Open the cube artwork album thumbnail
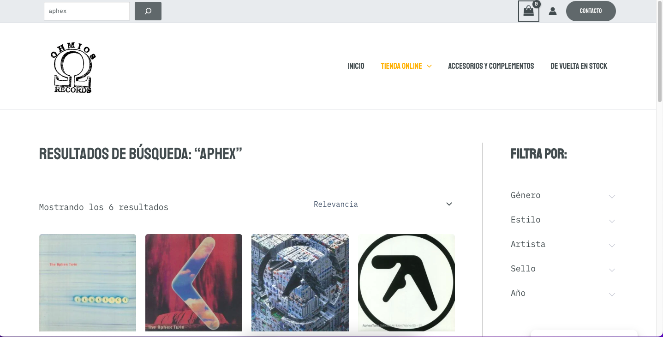The image size is (663, 337). coord(300,283)
